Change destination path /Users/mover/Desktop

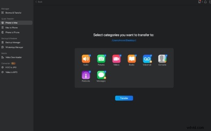click(x=124, y=40)
